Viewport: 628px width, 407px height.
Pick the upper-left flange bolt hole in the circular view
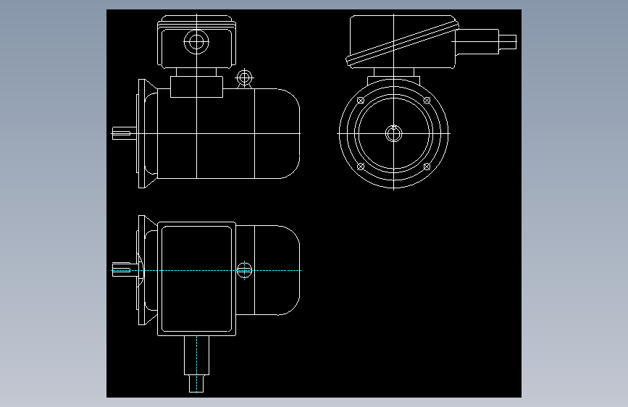(x=361, y=100)
